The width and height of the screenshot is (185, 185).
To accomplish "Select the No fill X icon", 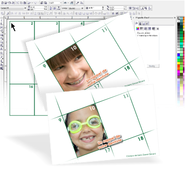I will 158,28.
